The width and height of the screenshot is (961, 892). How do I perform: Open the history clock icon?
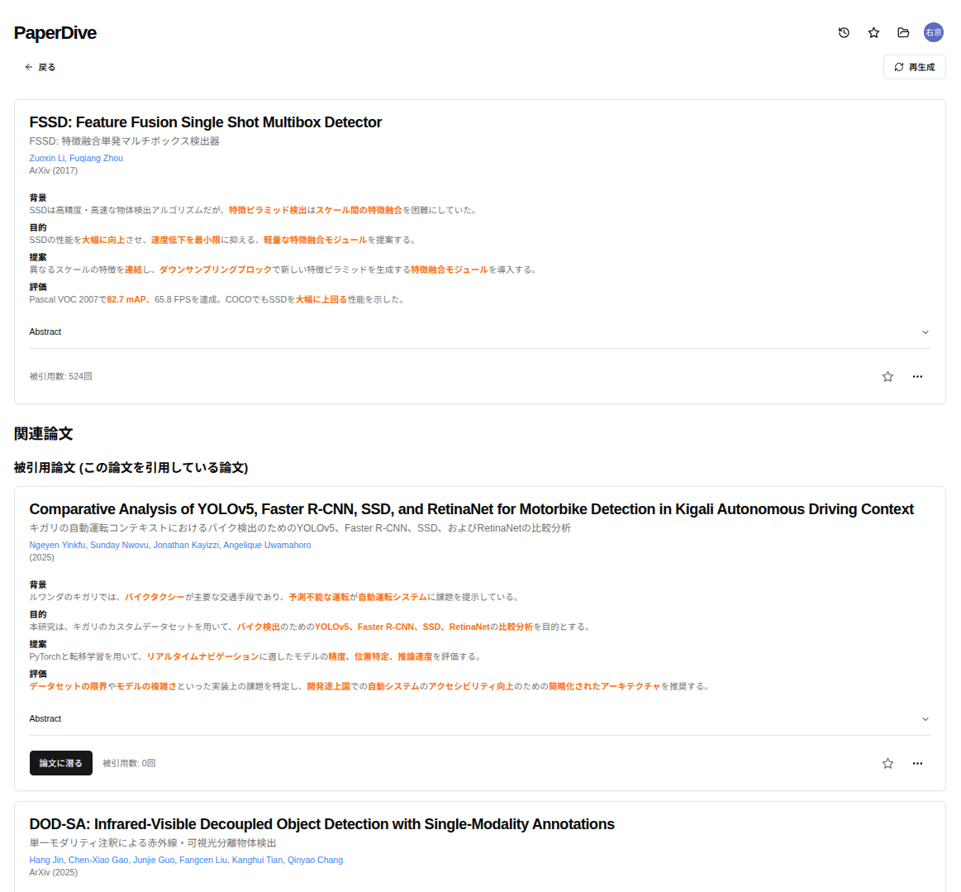(x=844, y=32)
